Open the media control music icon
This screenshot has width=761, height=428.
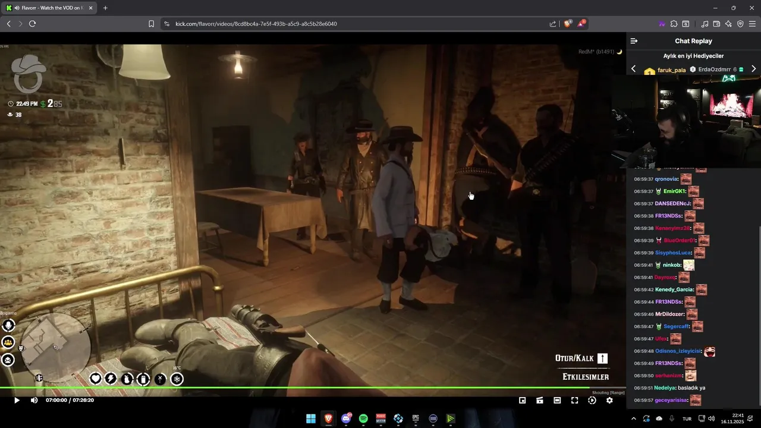tap(705, 24)
